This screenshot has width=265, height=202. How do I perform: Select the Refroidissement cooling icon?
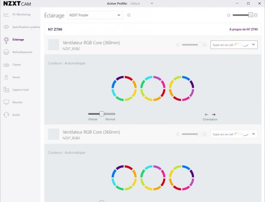point(6,52)
